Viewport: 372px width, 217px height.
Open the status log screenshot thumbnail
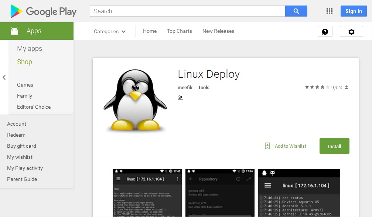tap(299, 193)
